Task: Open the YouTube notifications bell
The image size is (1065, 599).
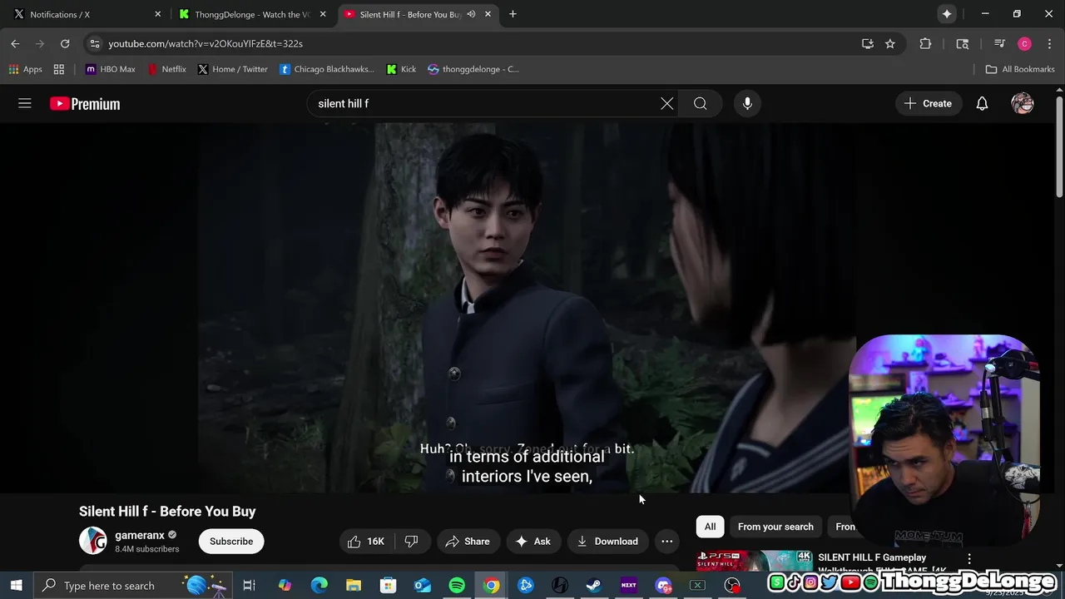Action: tap(983, 103)
